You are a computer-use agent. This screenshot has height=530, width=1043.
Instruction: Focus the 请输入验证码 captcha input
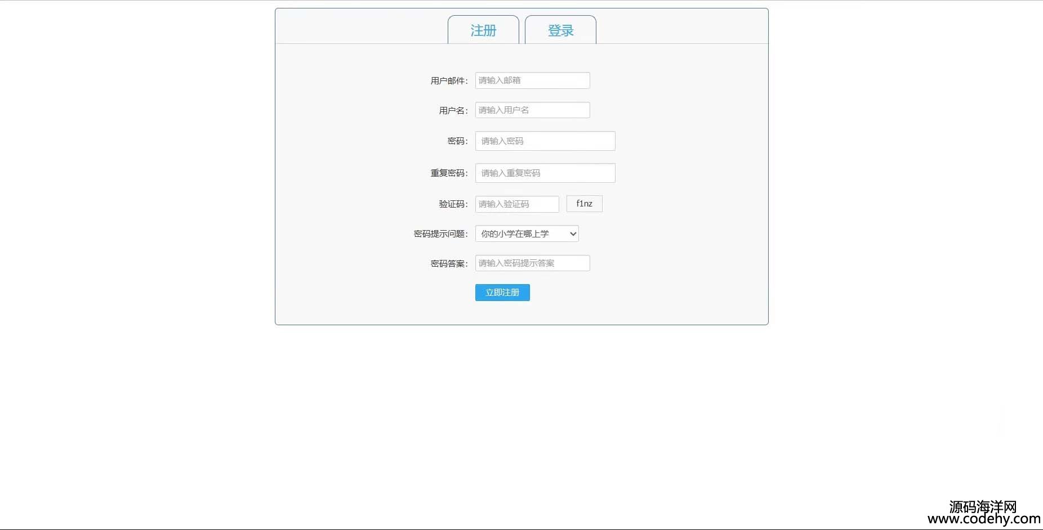(x=517, y=204)
